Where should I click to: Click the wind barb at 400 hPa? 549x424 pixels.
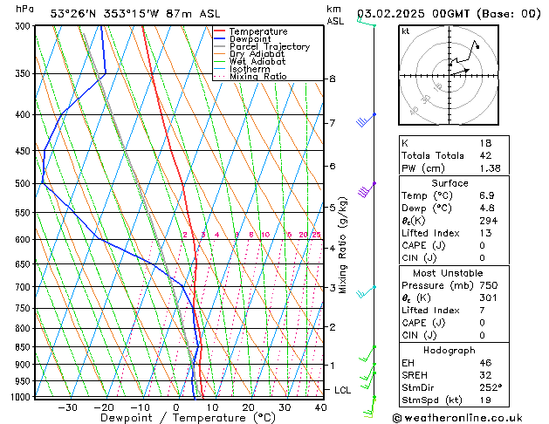pyautogui.click(x=366, y=120)
